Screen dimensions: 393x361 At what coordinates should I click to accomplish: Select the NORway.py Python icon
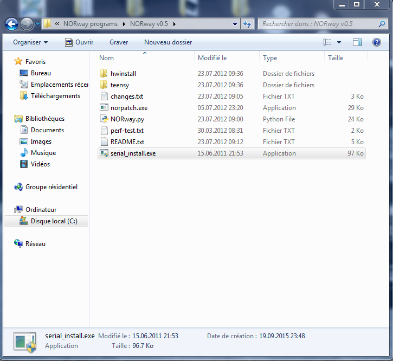coord(104,119)
